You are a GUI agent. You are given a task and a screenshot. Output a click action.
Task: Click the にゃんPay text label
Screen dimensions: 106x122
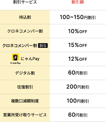[30, 59]
